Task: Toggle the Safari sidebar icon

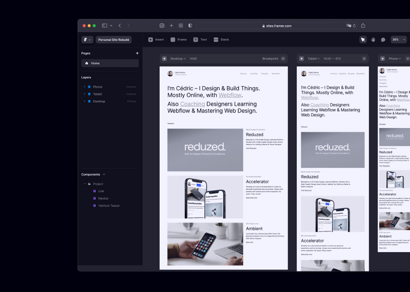Action: point(104,25)
